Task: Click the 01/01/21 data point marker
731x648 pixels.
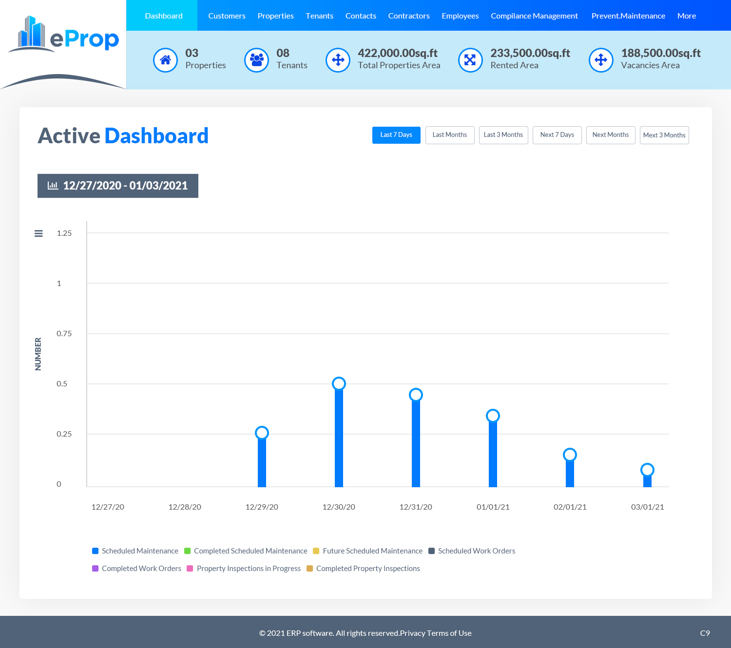Action: point(493,416)
